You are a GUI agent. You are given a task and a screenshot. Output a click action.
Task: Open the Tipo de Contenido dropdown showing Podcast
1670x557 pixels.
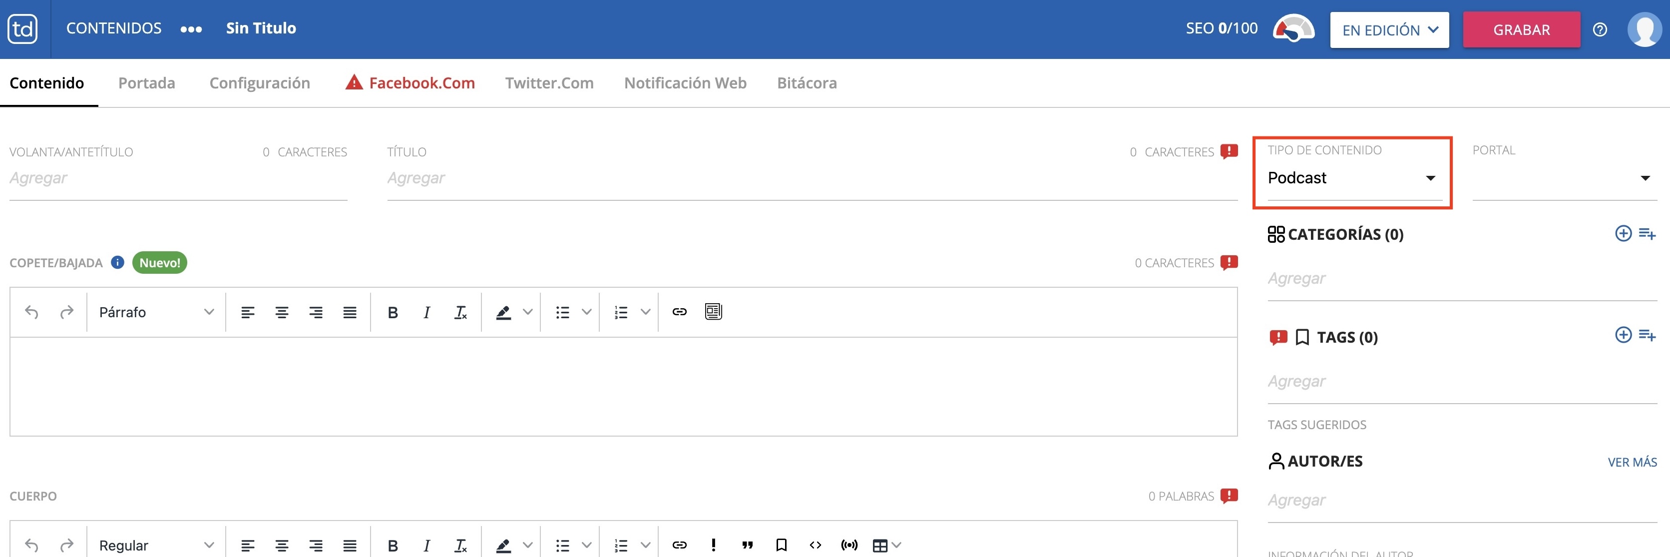click(x=1352, y=177)
